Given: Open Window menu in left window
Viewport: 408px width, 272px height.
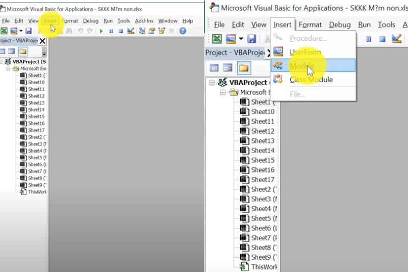Looking at the screenshot, I should [168, 21].
